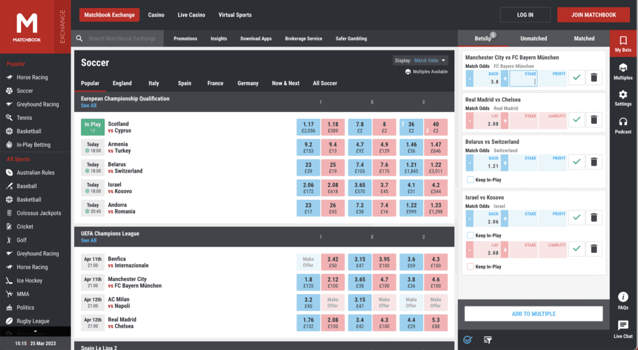Open the FAQs info icon

623,296
